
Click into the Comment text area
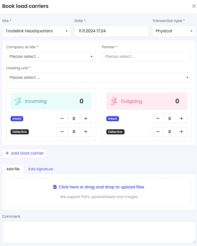pos(99,232)
